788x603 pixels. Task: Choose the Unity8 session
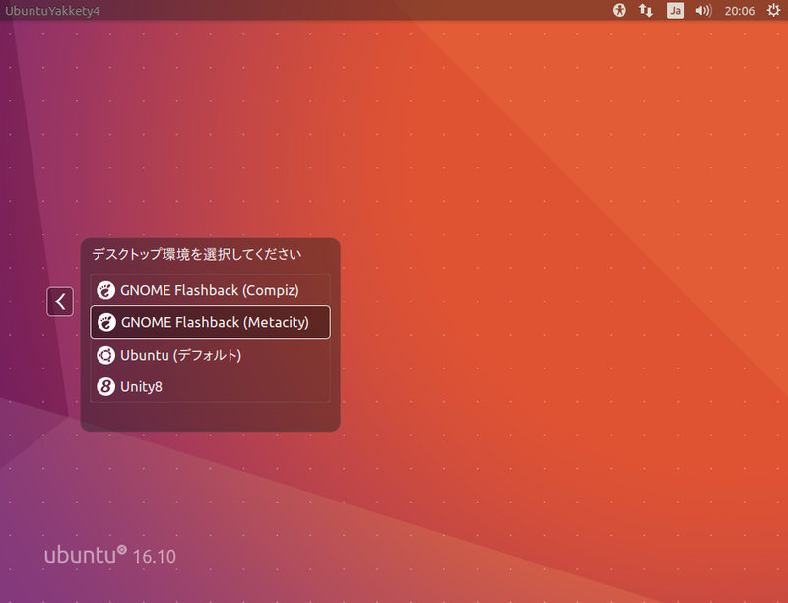pyautogui.click(x=210, y=386)
